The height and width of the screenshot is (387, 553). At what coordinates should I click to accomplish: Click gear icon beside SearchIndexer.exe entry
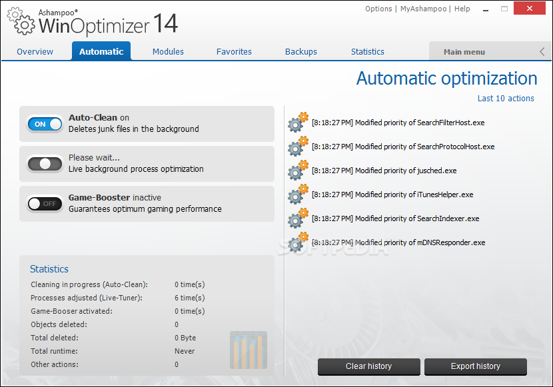(x=298, y=218)
